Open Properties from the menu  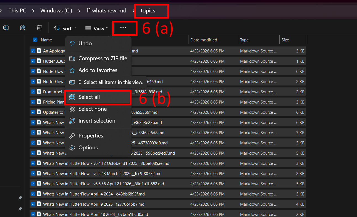pyautogui.click(x=98, y=136)
